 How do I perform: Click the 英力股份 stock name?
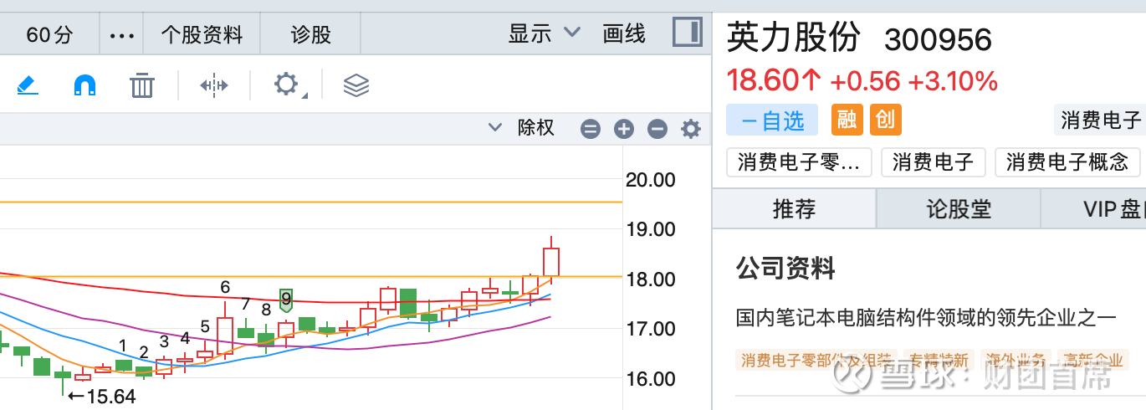(x=793, y=38)
